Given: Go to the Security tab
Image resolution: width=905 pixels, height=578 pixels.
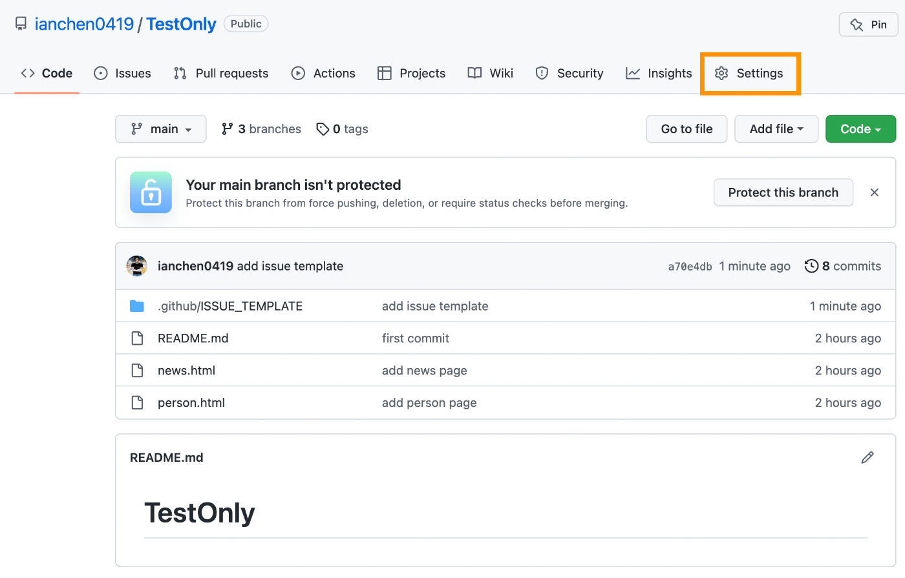Looking at the screenshot, I should tap(570, 73).
